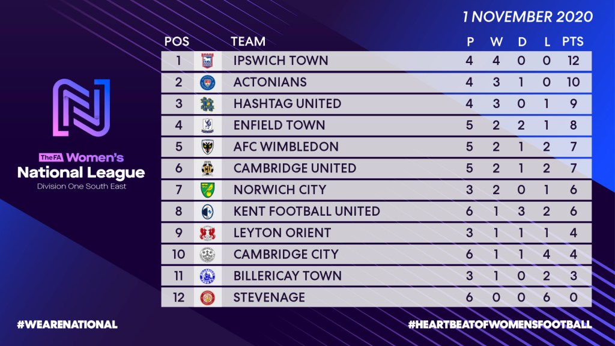This screenshot has height=346, width=615.
Task: Select the AFC Wimbledon crest
Action: [207, 147]
